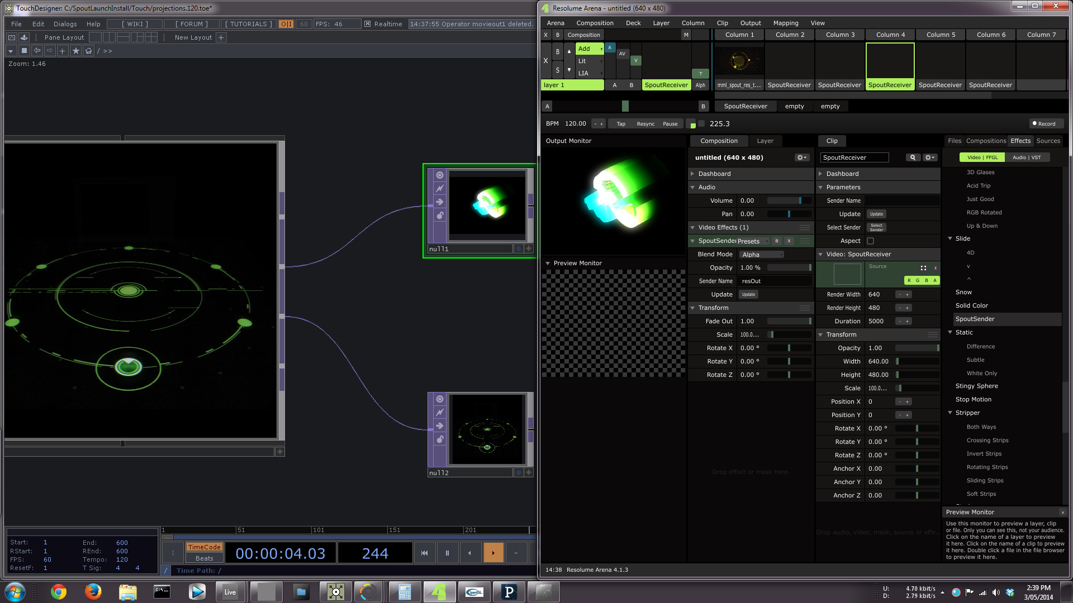Screen dimensions: 1073x603
Task: Toggle the composition M button
Action: point(686,35)
